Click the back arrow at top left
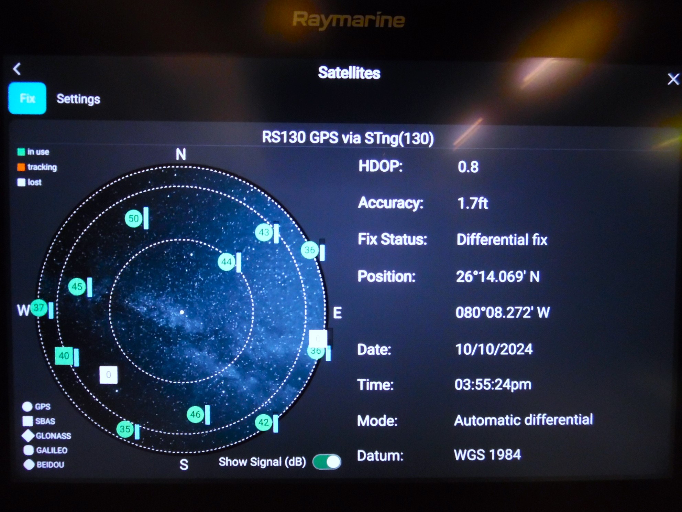The image size is (682, 512). point(16,69)
